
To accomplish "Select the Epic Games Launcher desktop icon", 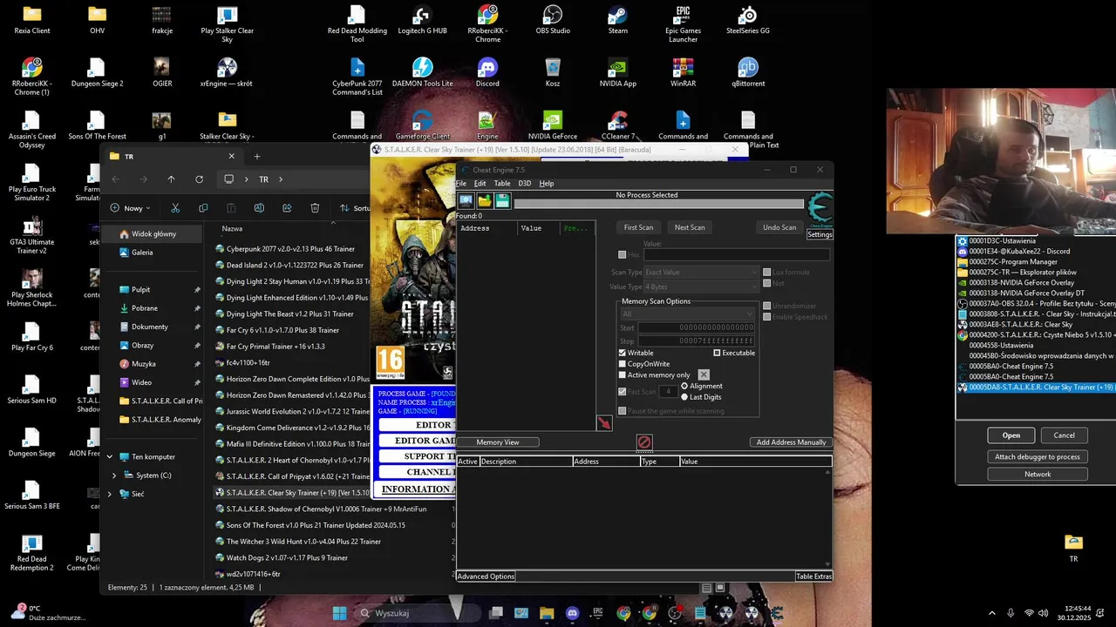I will (683, 24).
